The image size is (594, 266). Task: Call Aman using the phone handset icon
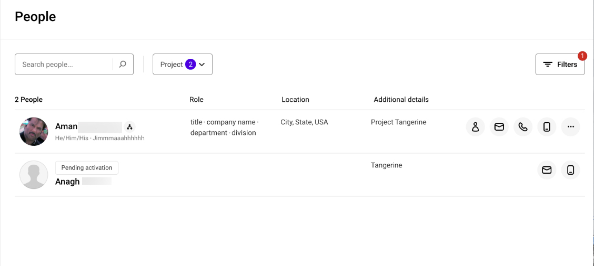[x=522, y=127]
